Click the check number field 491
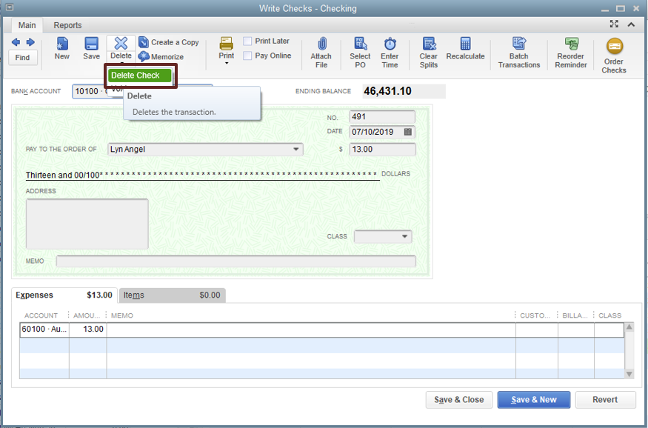648x428 pixels. [382, 116]
